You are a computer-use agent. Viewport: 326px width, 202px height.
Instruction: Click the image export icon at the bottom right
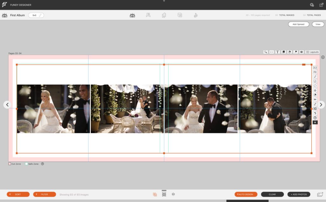tap(320, 194)
